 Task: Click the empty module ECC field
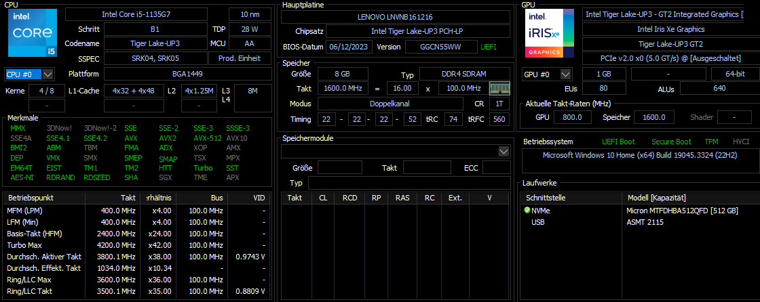click(496, 167)
